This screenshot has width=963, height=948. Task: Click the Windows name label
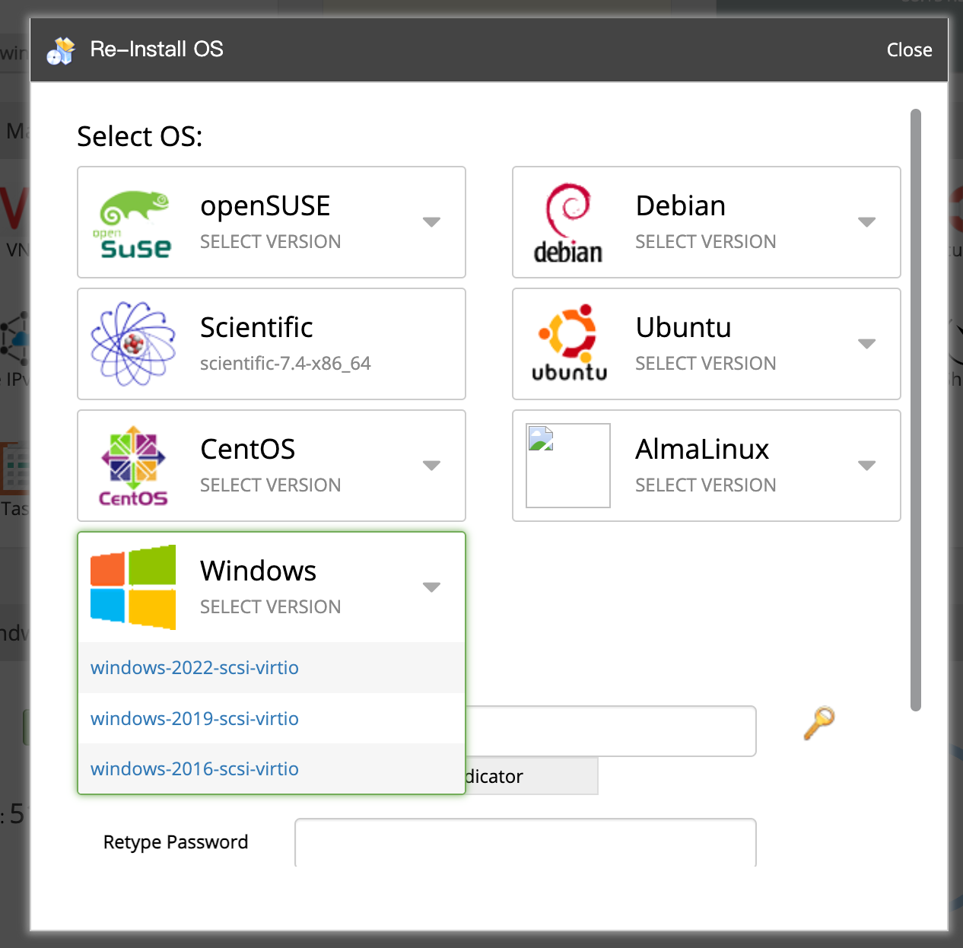(x=258, y=571)
